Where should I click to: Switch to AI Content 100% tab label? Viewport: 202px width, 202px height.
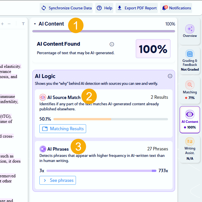190,122
